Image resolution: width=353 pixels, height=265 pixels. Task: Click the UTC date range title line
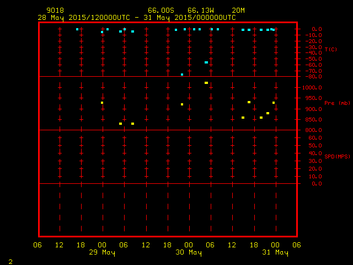137,17
